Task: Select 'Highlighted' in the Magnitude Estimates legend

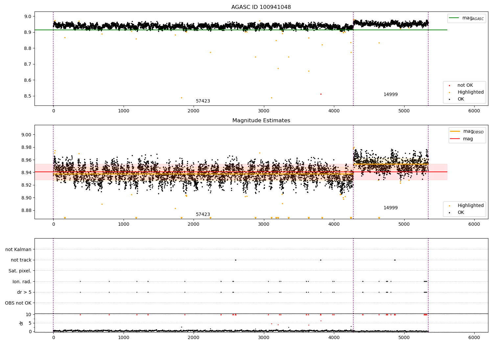Action: 471,206
